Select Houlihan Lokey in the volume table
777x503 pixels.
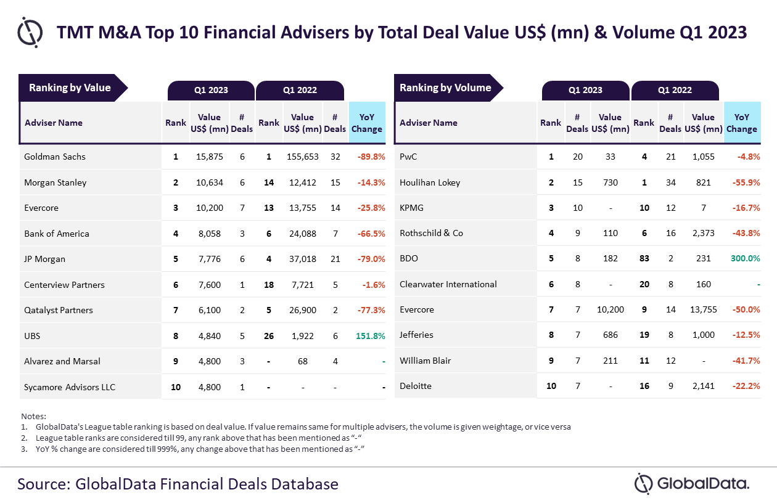(430, 182)
